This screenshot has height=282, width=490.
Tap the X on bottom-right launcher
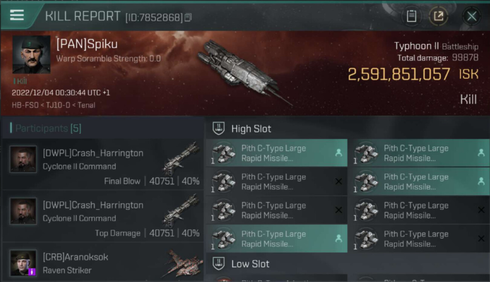tap(481, 239)
